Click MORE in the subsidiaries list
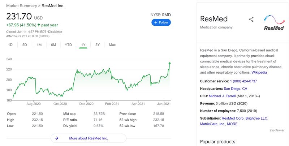The height and width of the screenshot is (146, 289). 232,124
